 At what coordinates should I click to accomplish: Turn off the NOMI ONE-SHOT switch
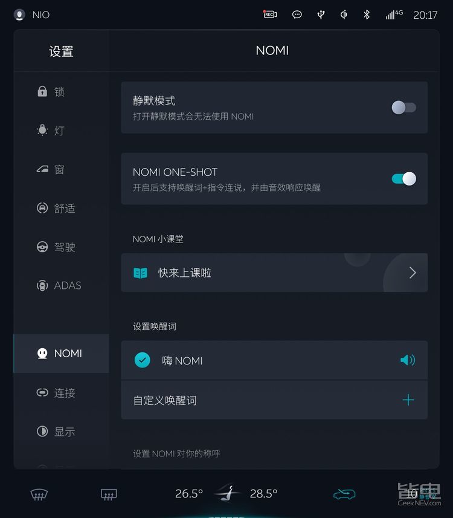point(403,178)
